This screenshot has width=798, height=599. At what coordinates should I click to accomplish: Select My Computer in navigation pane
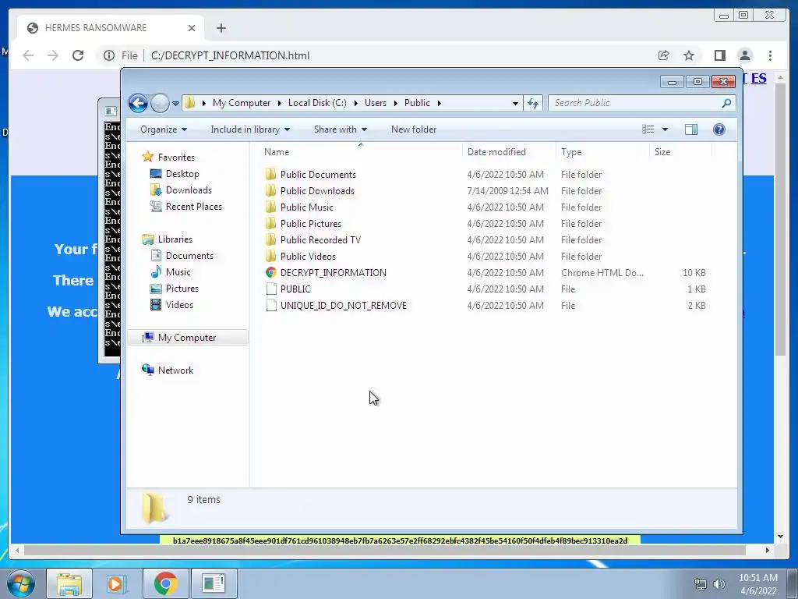187,338
